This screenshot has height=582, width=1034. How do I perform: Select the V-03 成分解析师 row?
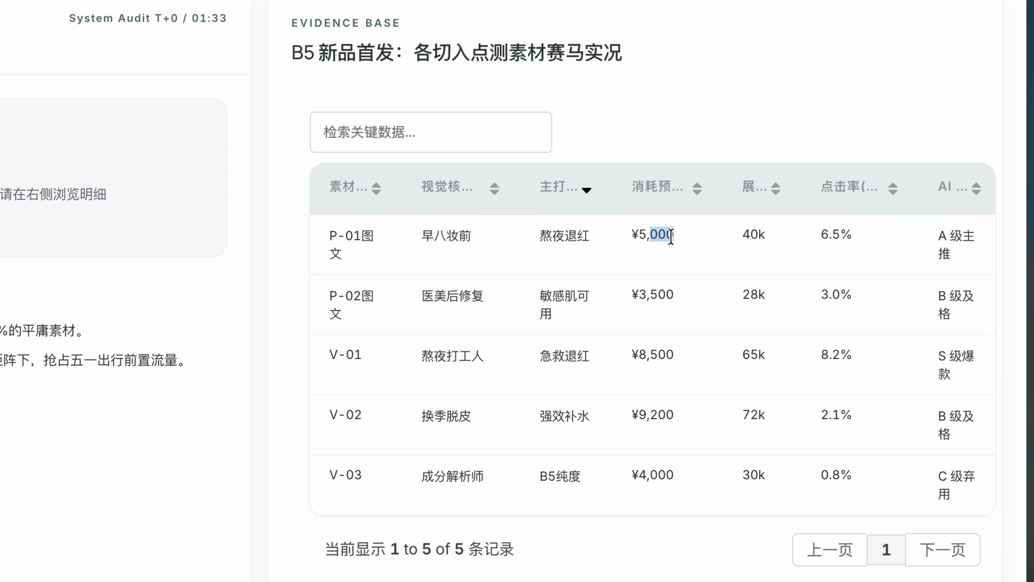tap(345, 475)
